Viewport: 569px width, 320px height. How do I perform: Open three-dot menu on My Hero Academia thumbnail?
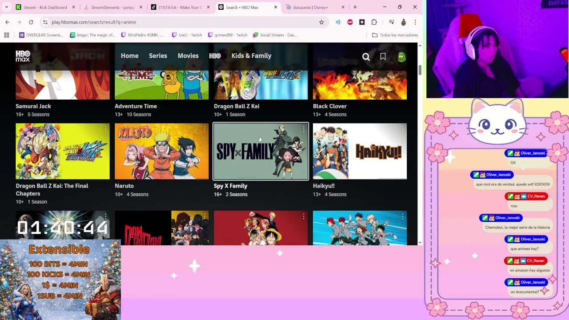pyautogui.click(x=403, y=216)
